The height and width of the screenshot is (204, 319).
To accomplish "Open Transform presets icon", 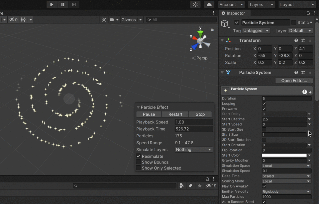I will [x=303, y=40].
